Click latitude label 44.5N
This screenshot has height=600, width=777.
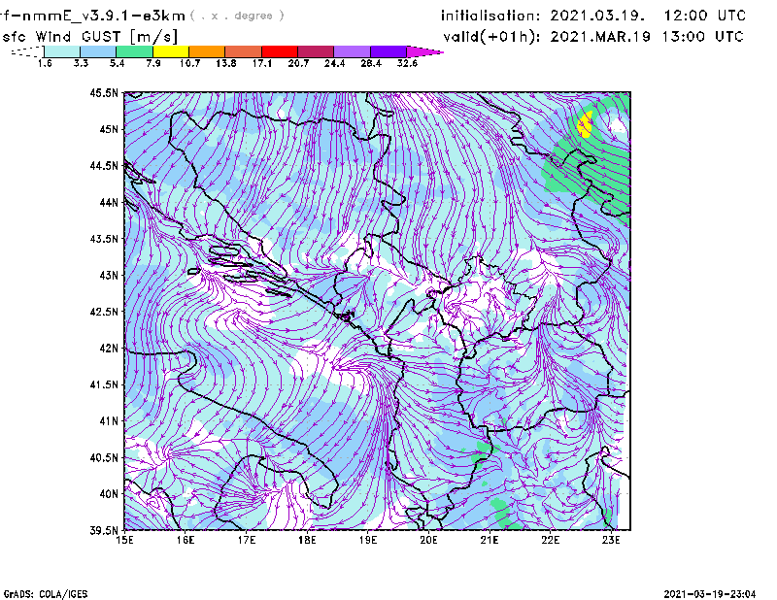pos(104,165)
